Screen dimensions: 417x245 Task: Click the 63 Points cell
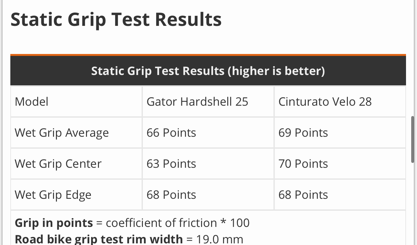click(x=171, y=164)
